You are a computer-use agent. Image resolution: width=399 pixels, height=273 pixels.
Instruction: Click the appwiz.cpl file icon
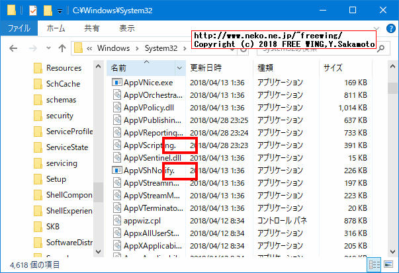117,221
